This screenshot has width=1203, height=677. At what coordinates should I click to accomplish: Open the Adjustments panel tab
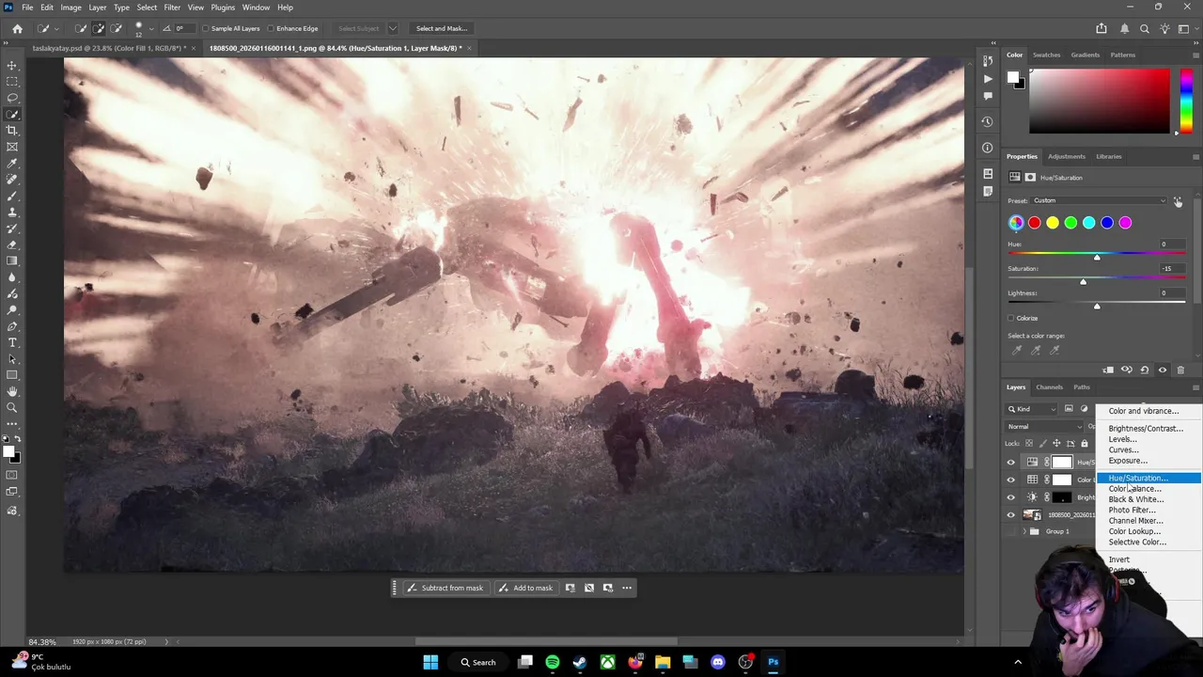pyautogui.click(x=1066, y=156)
